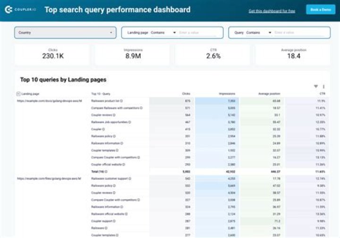
Task: Open Landing page Contains operator dropdown
Action: (163, 33)
